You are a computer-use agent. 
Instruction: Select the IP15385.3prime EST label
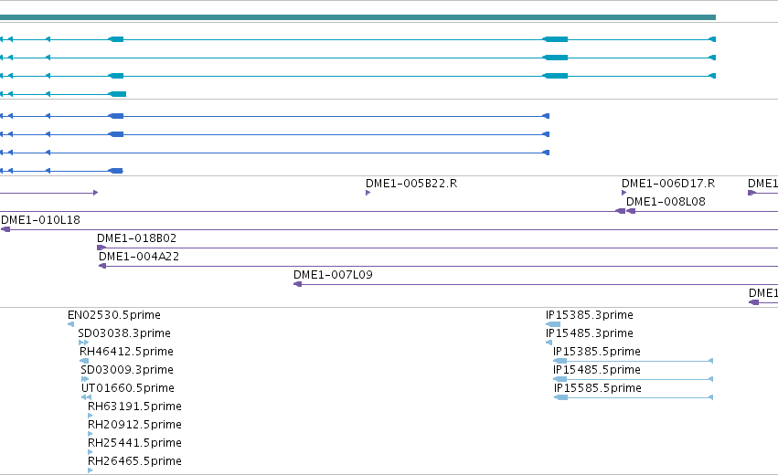click(x=590, y=315)
